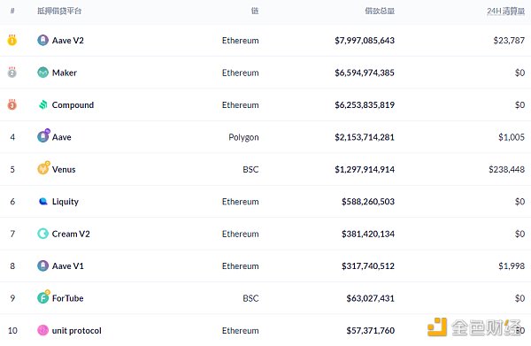Click the Compound logo icon

(42, 105)
